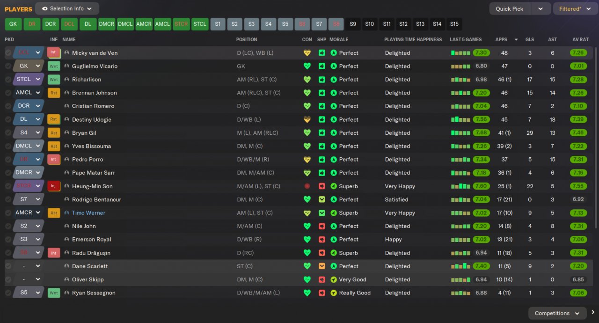Click the person icon beside Nile John
This screenshot has width=599, height=323.
66,226
